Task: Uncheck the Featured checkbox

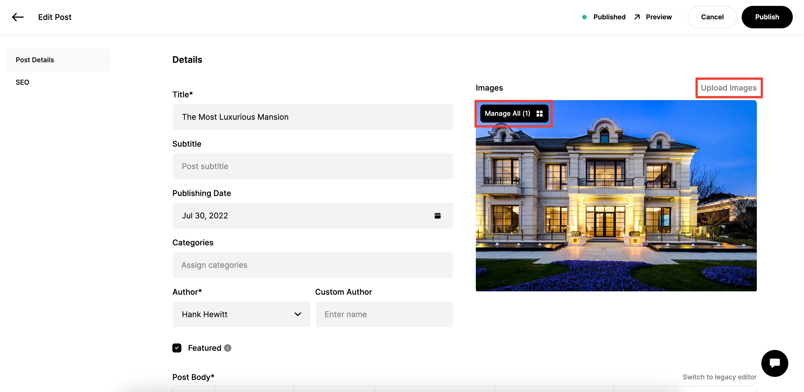Action: point(177,348)
